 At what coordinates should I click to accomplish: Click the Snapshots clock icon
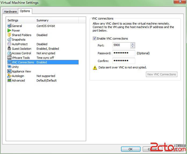click(x=9, y=40)
